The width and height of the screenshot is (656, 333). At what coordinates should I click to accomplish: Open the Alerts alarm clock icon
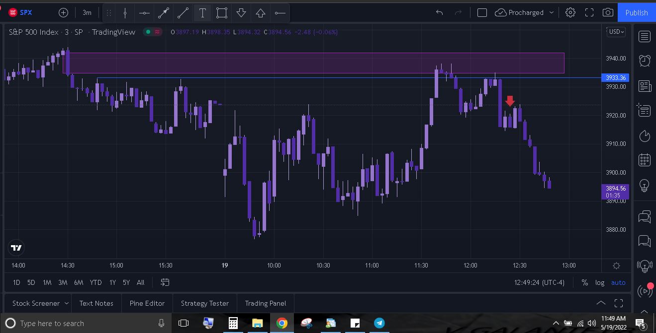pyautogui.click(x=645, y=61)
